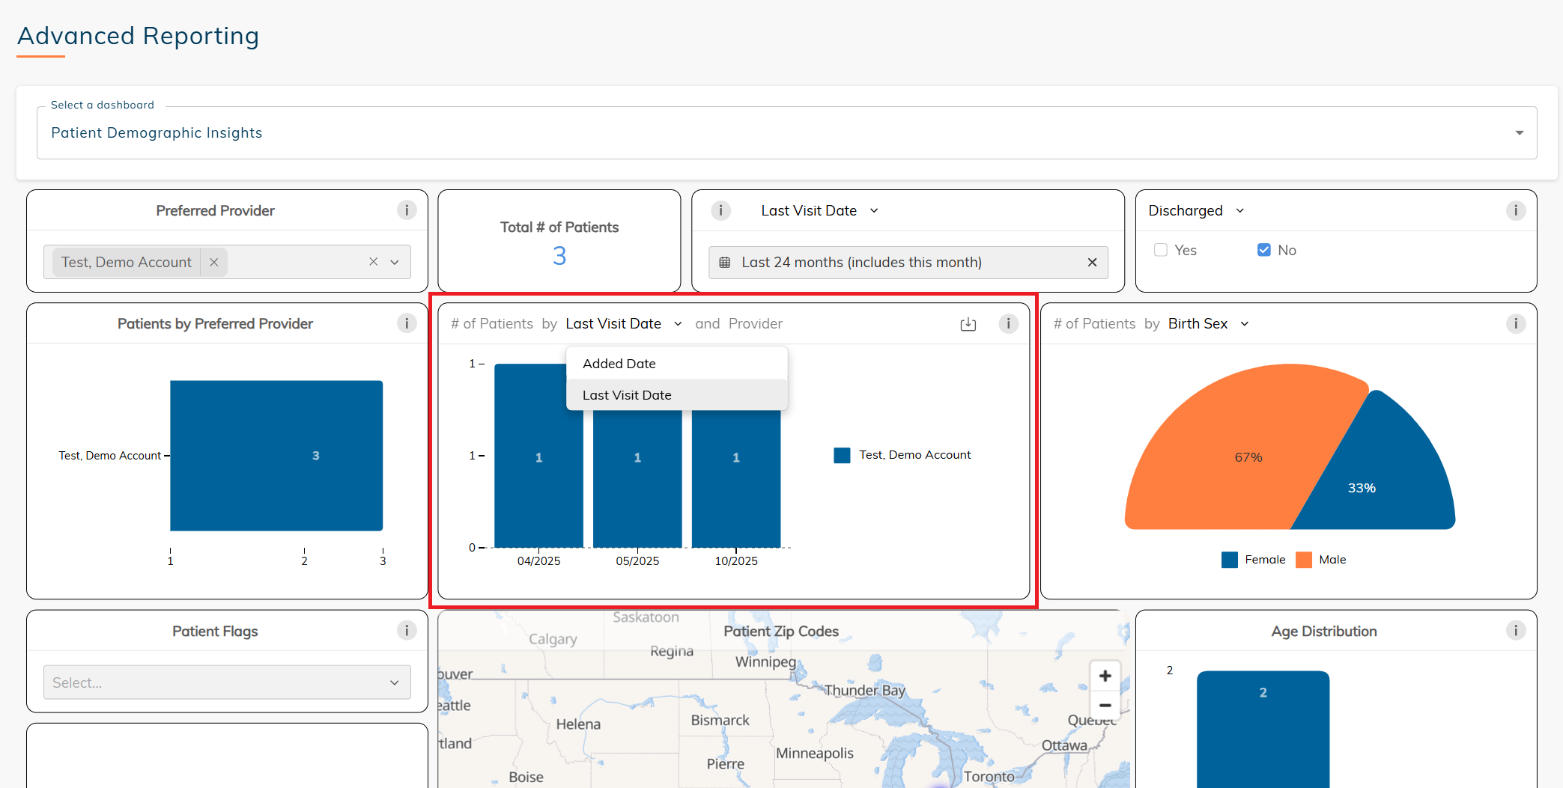The image size is (1563, 788).
Task: Zoom in on the Patient Zip Codes map
Action: [1105, 676]
